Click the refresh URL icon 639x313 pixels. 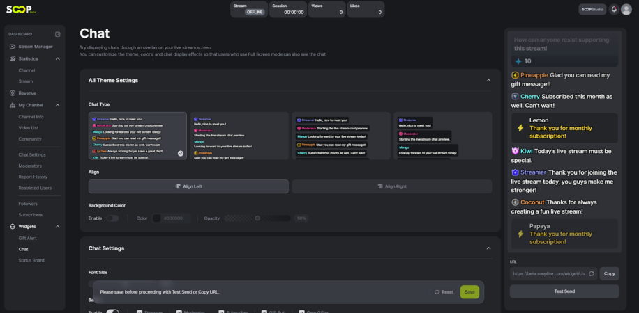pos(591,273)
